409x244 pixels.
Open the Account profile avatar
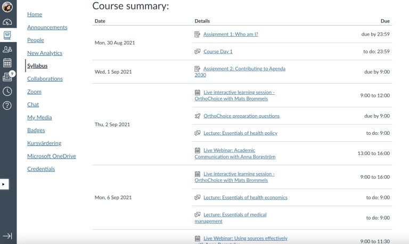pos(7,7)
